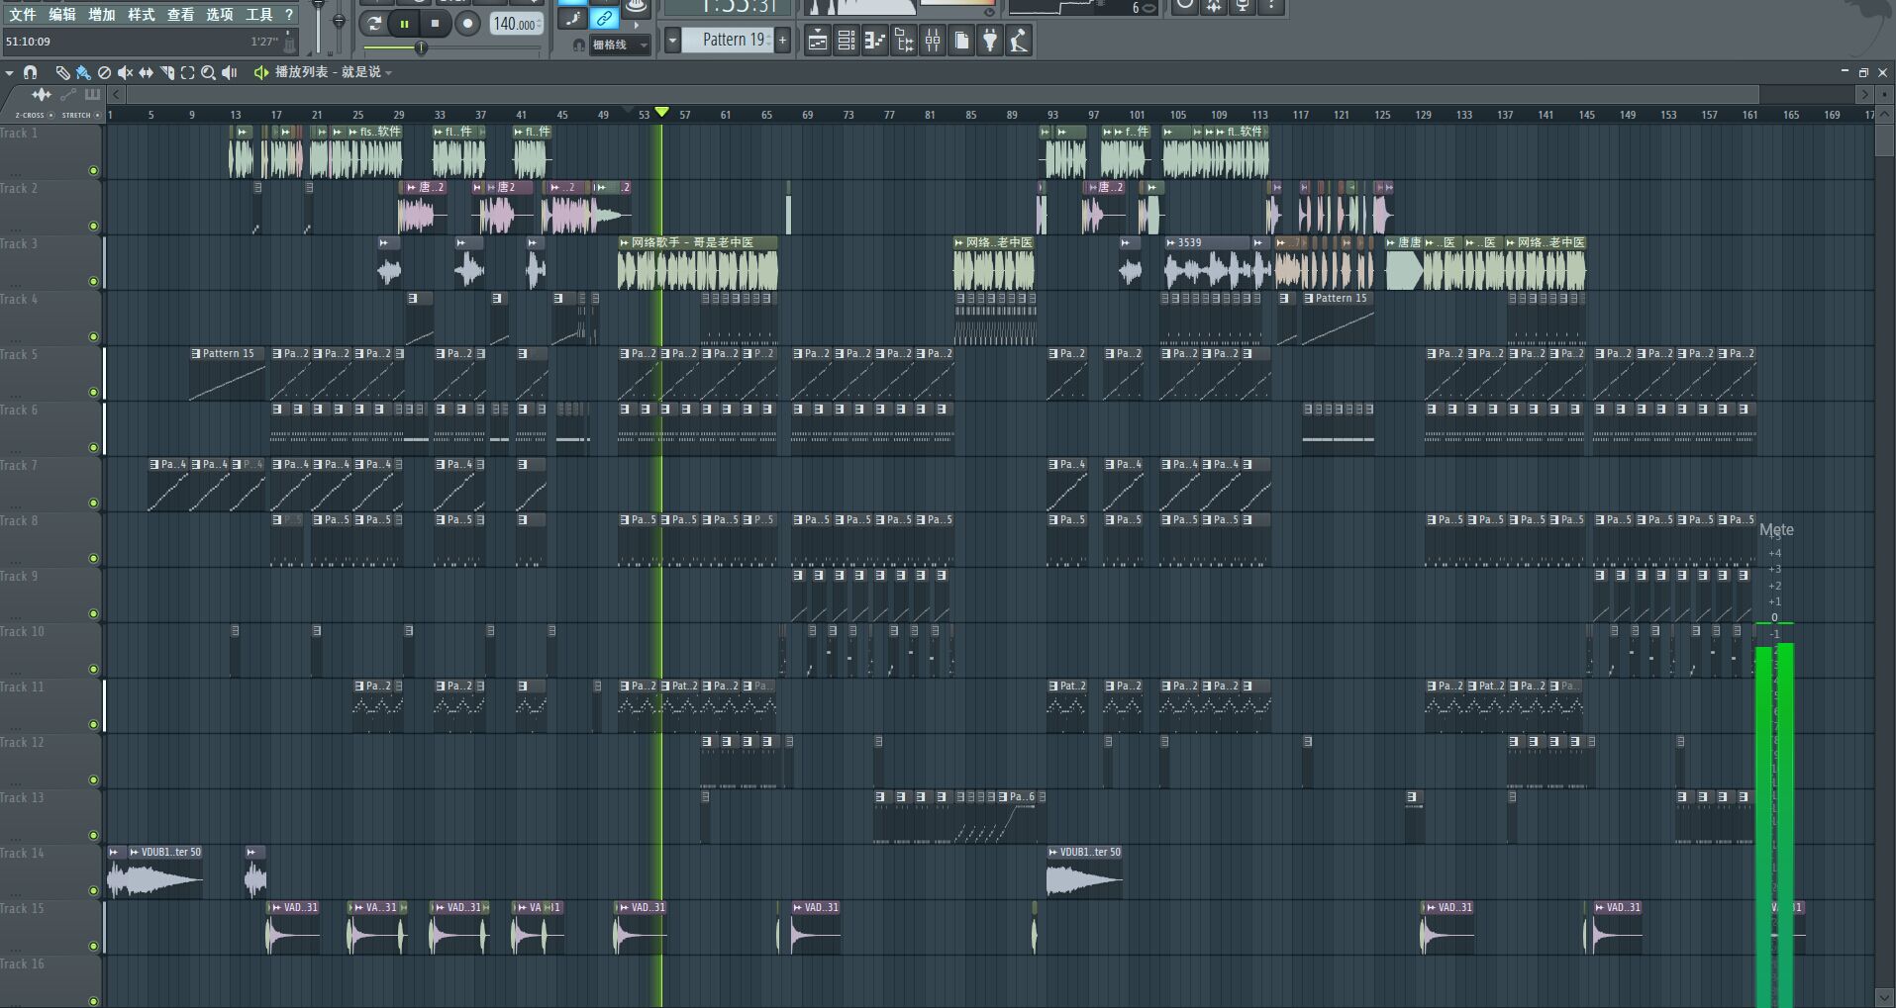Open the 选项 menu
The image size is (1896, 1008).
pos(220,14)
